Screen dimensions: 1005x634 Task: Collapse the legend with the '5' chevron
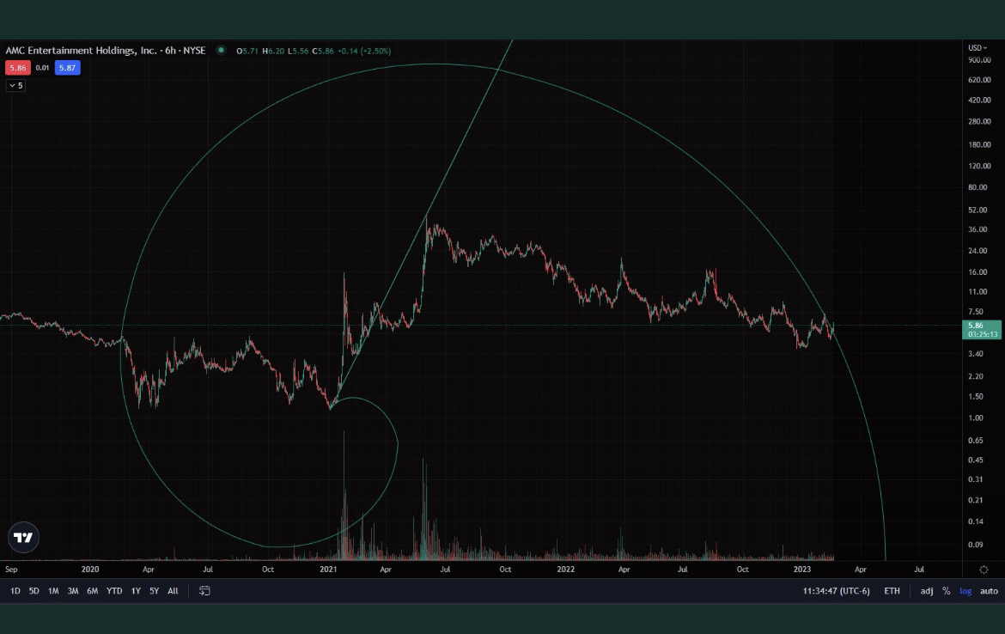[x=15, y=85]
